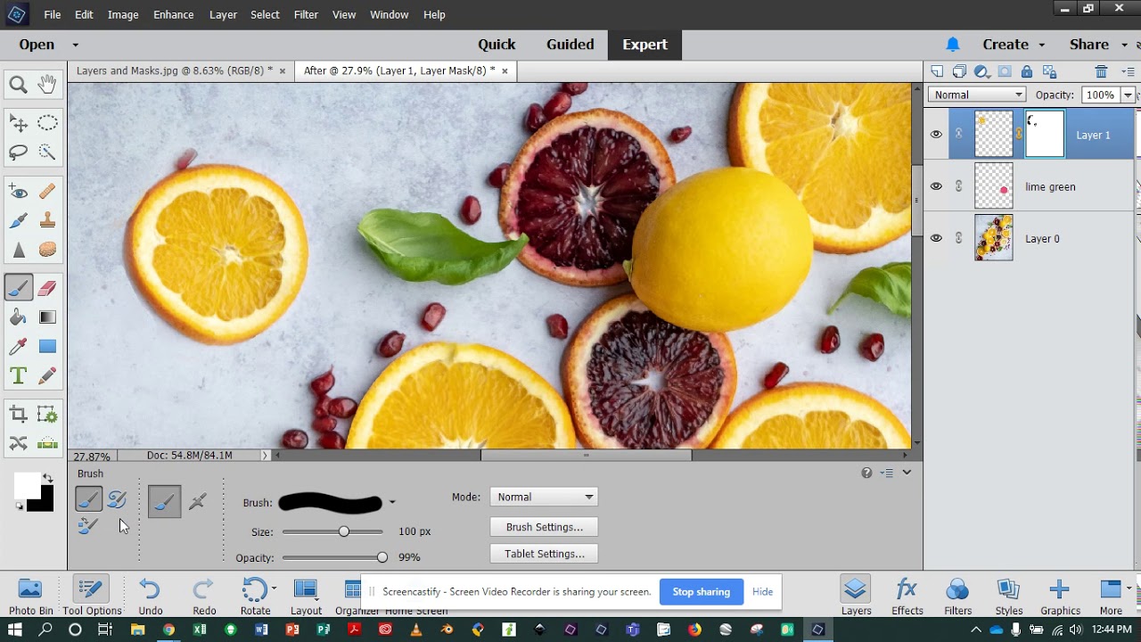Select the Color Picker eyedropper tool
This screenshot has height=642, width=1141.
pos(18,347)
